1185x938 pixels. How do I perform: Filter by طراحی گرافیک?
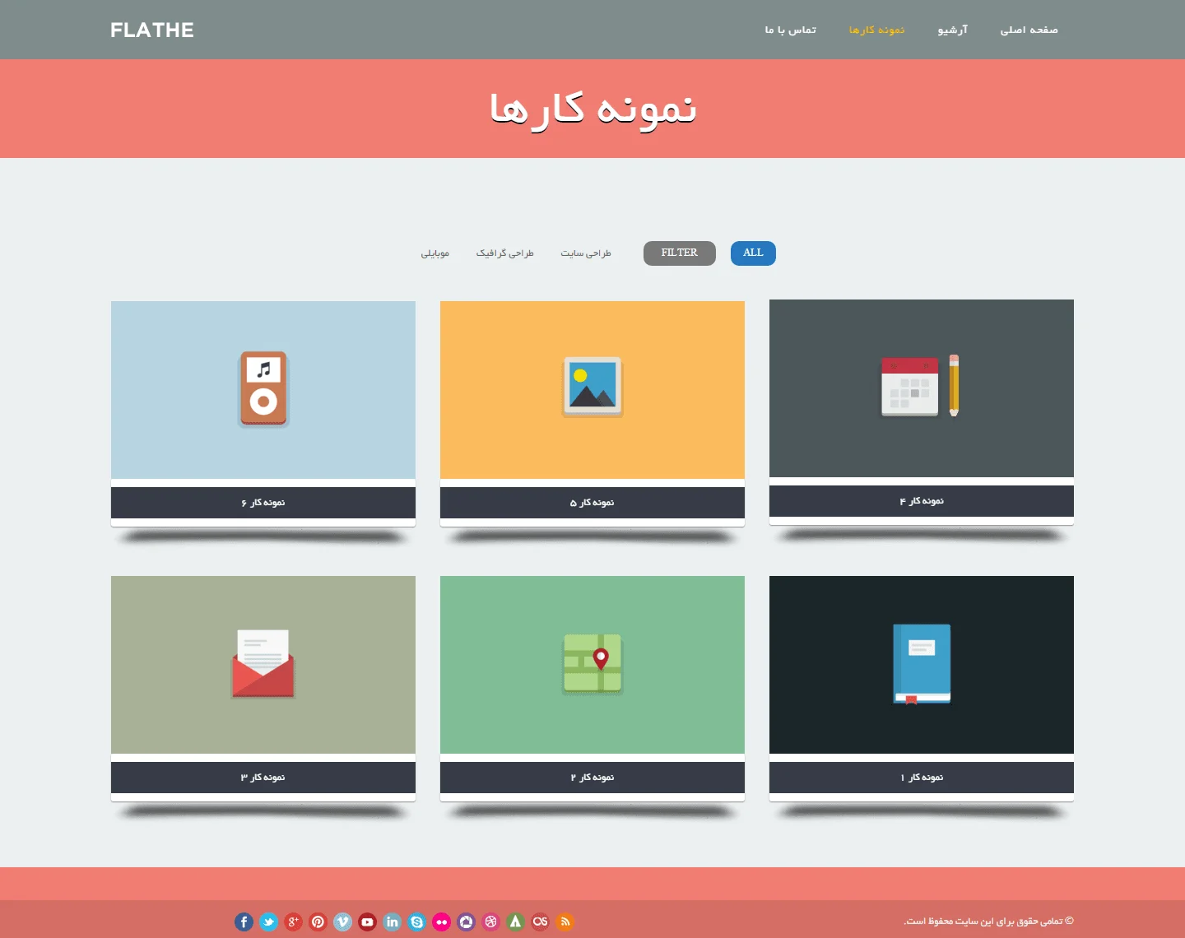coord(505,253)
